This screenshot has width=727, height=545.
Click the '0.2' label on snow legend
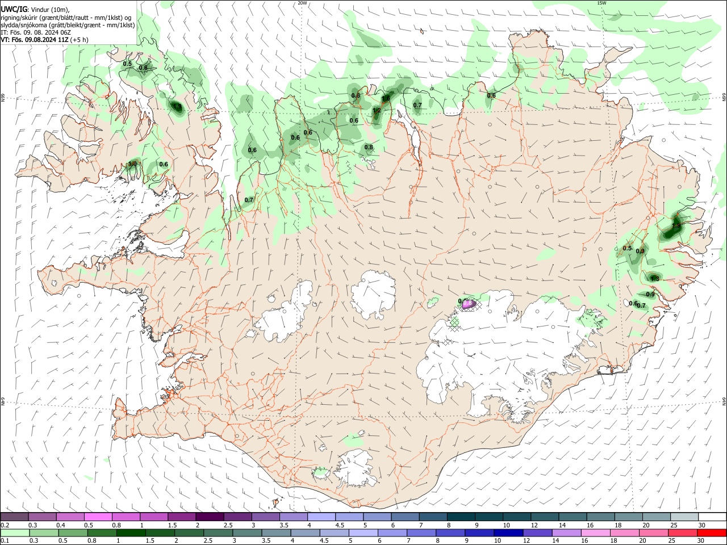[5, 525]
